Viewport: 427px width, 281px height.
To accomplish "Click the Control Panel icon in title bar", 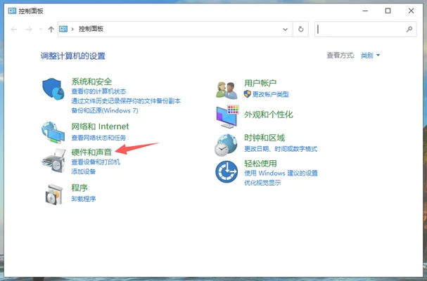I will pos(12,11).
